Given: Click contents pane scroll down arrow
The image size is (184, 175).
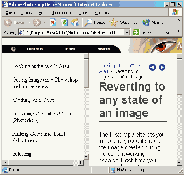Looking at the screenshot, I should click(86, 156).
